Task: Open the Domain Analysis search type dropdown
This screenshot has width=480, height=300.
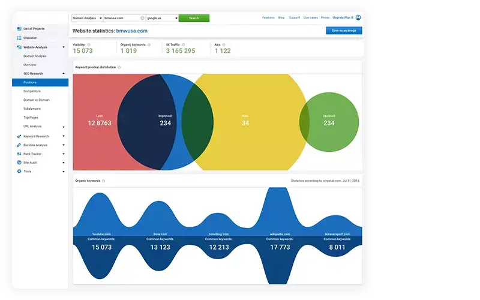Action: click(86, 18)
